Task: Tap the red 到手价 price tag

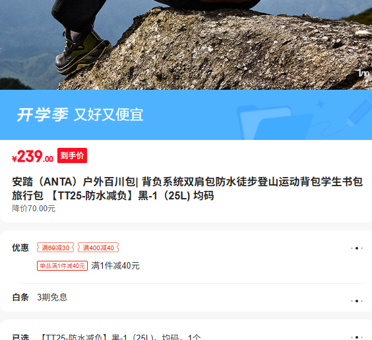Action: [72, 156]
